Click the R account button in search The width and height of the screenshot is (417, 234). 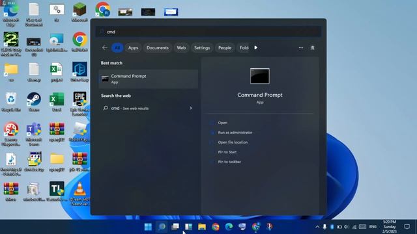[313, 47]
